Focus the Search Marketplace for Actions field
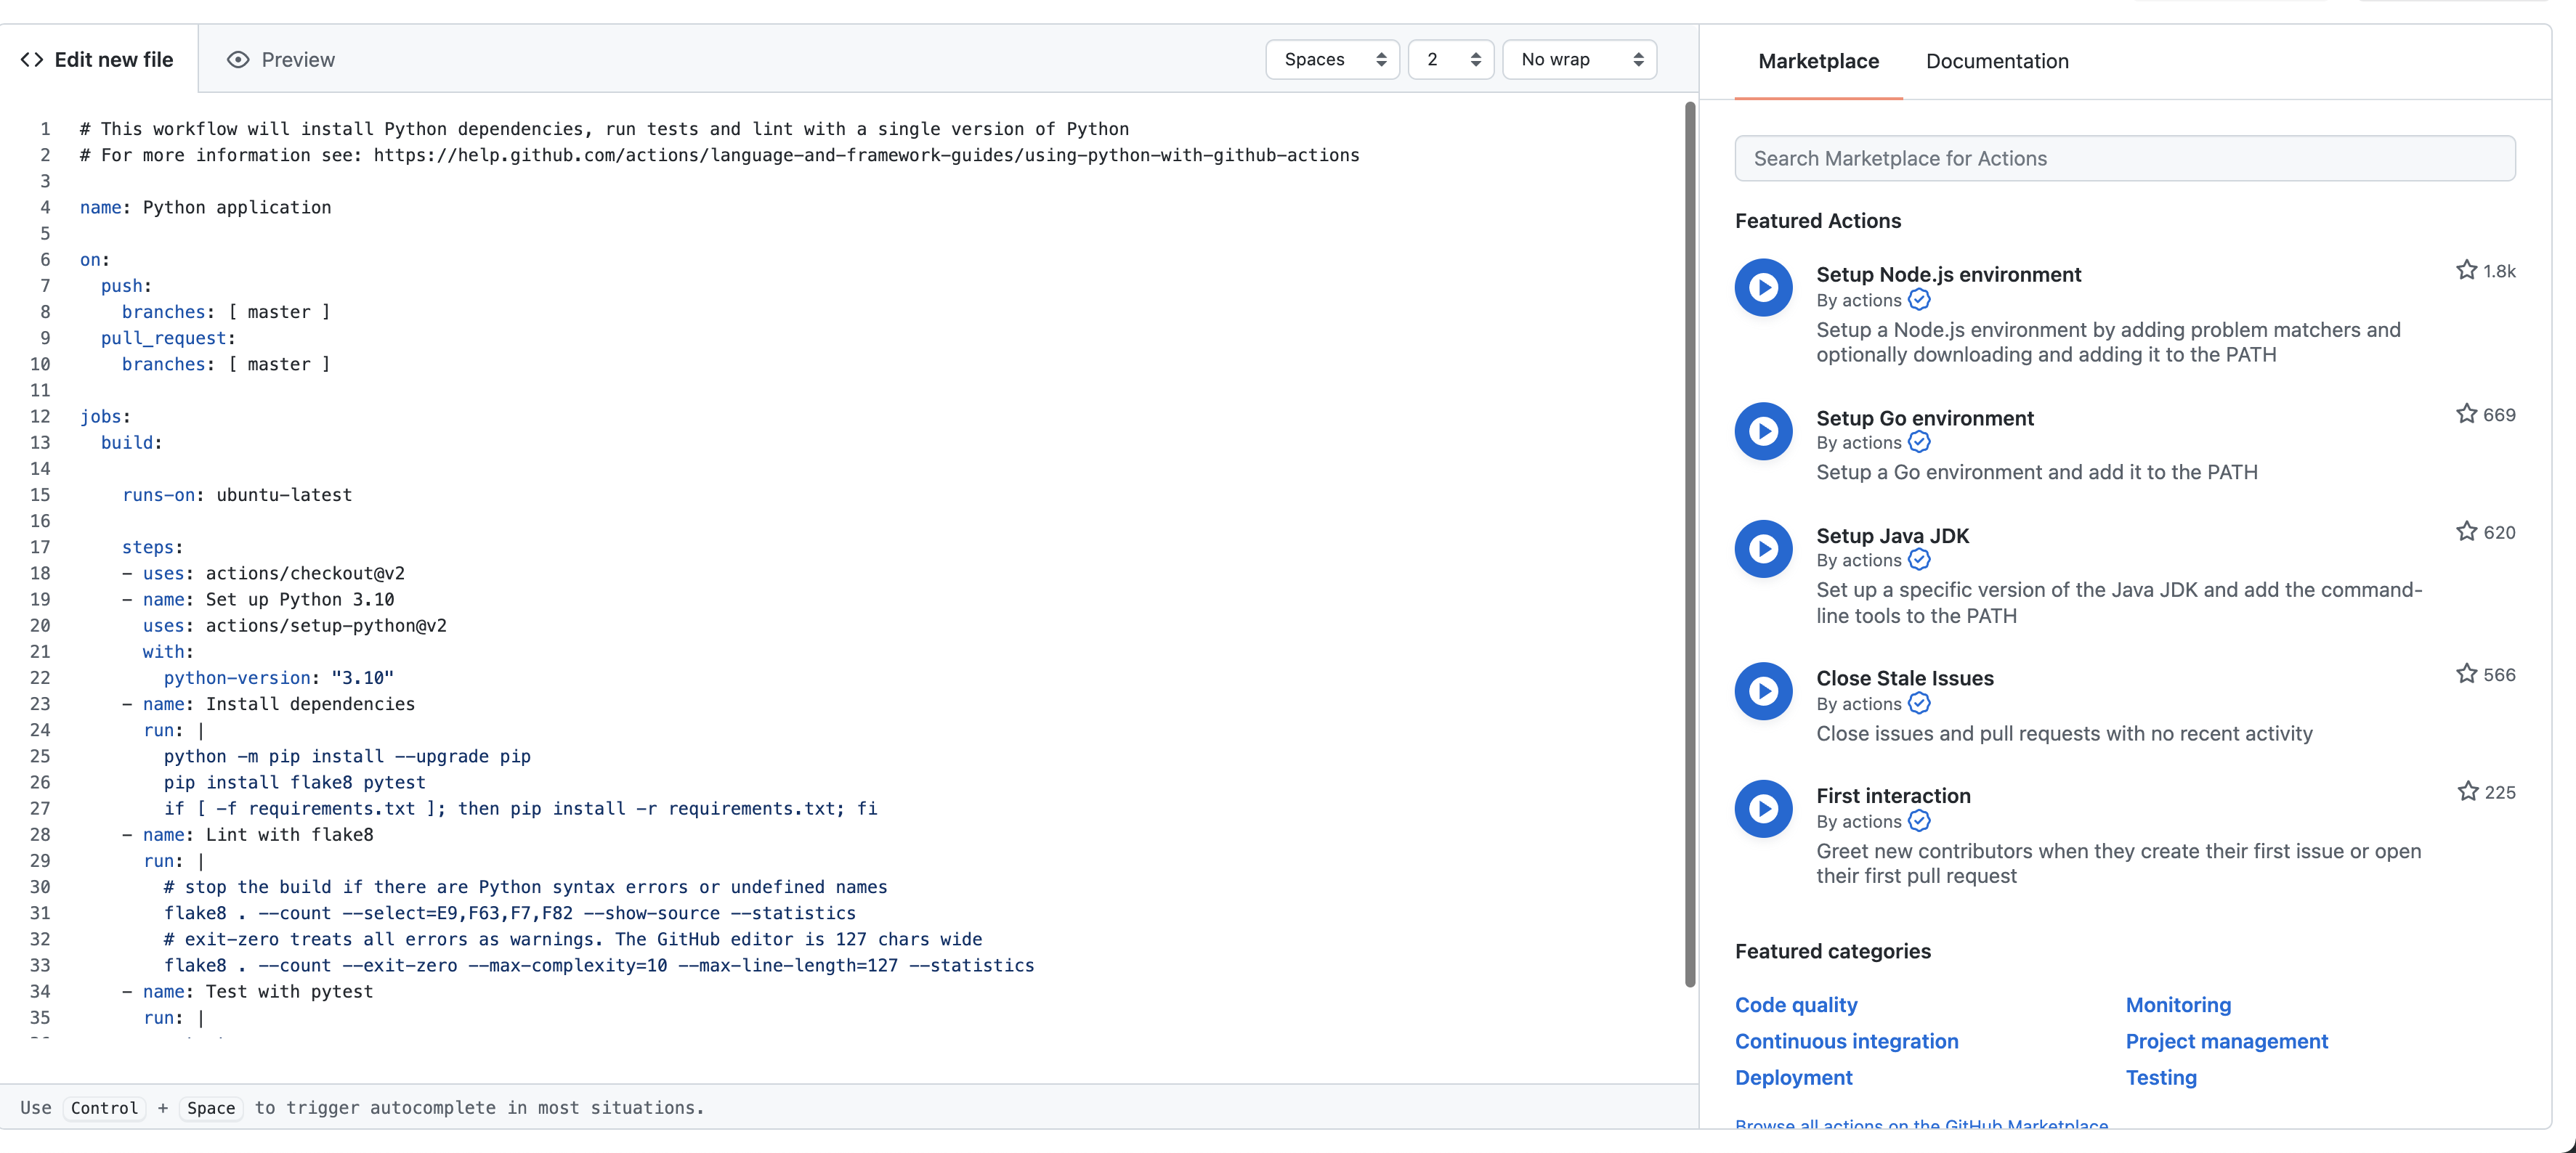The height and width of the screenshot is (1153, 2576). 2124,159
